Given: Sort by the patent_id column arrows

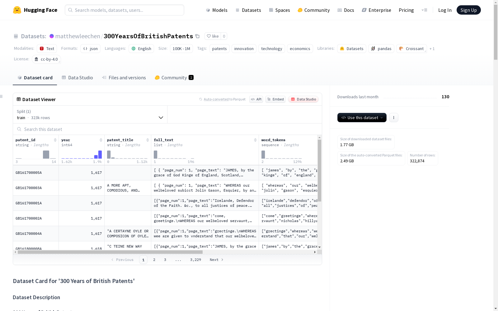Looking at the screenshot, I should [55, 140].
